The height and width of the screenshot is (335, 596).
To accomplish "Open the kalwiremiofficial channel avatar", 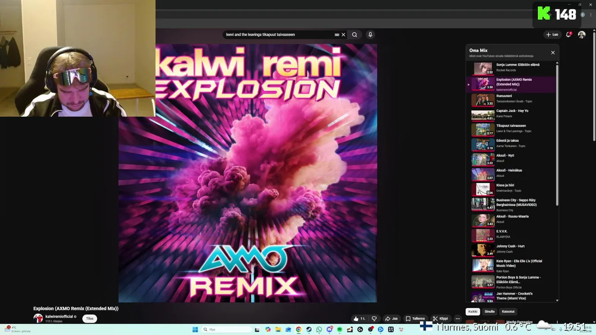I will click(38, 318).
